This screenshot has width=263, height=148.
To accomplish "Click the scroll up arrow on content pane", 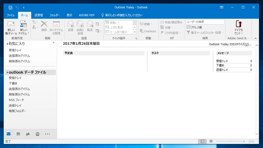I will [x=257, y=46].
